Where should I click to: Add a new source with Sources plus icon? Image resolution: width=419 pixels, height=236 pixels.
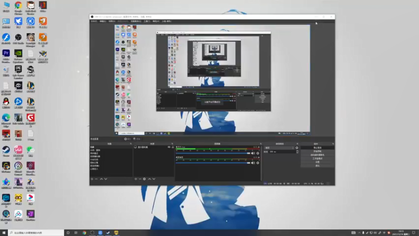pos(136,179)
